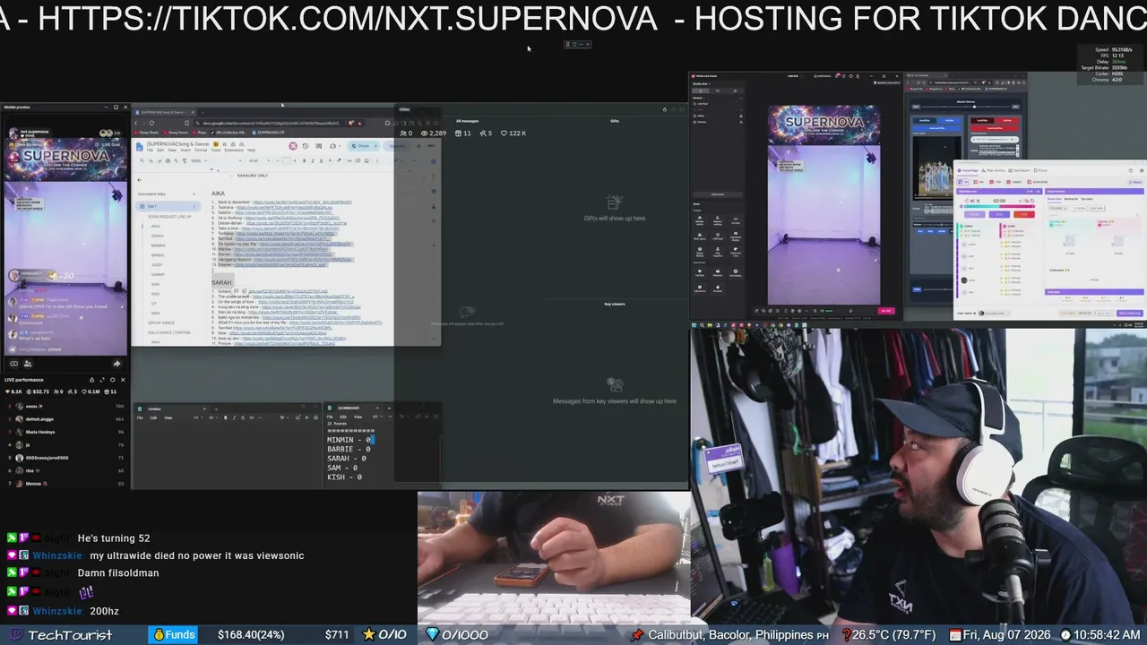Open a new tab in SCOREBOARD Notepad
The image size is (1147, 645).
pyautogui.click(x=387, y=408)
